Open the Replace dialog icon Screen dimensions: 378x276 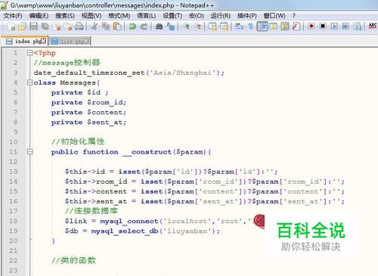(171, 26)
